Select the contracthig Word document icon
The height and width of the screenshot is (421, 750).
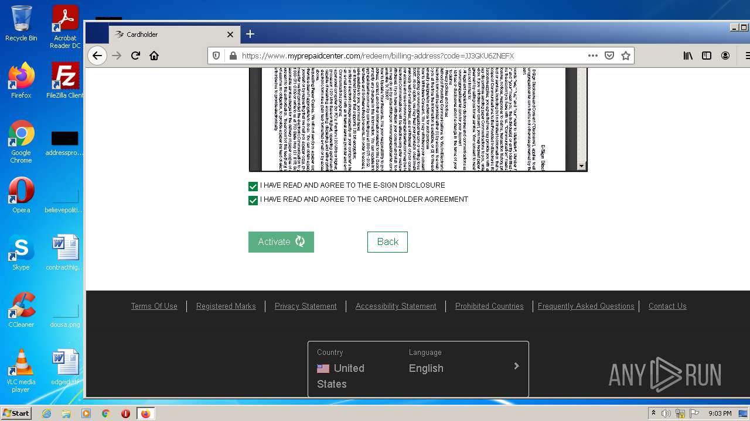(x=65, y=253)
